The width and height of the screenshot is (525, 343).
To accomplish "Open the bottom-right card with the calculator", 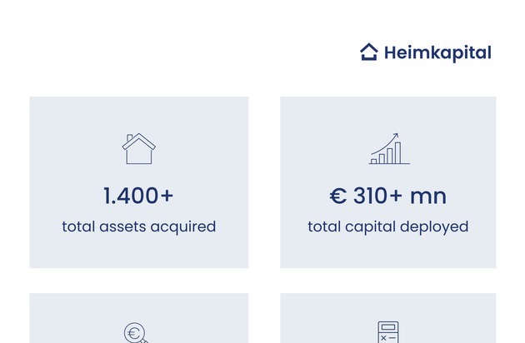I will point(388,321).
